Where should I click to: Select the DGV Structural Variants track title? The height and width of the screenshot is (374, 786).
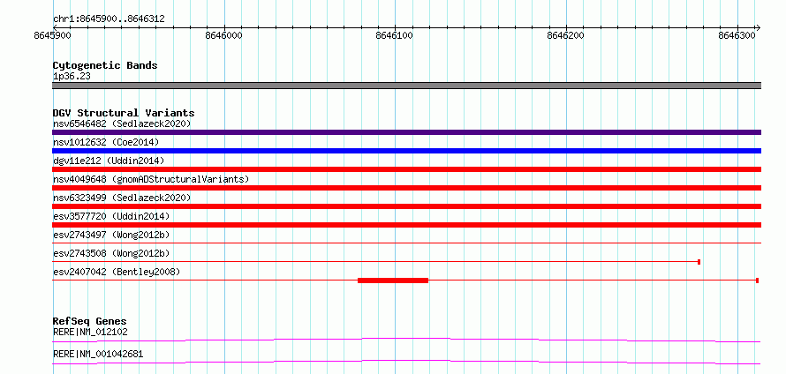click(x=124, y=113)
